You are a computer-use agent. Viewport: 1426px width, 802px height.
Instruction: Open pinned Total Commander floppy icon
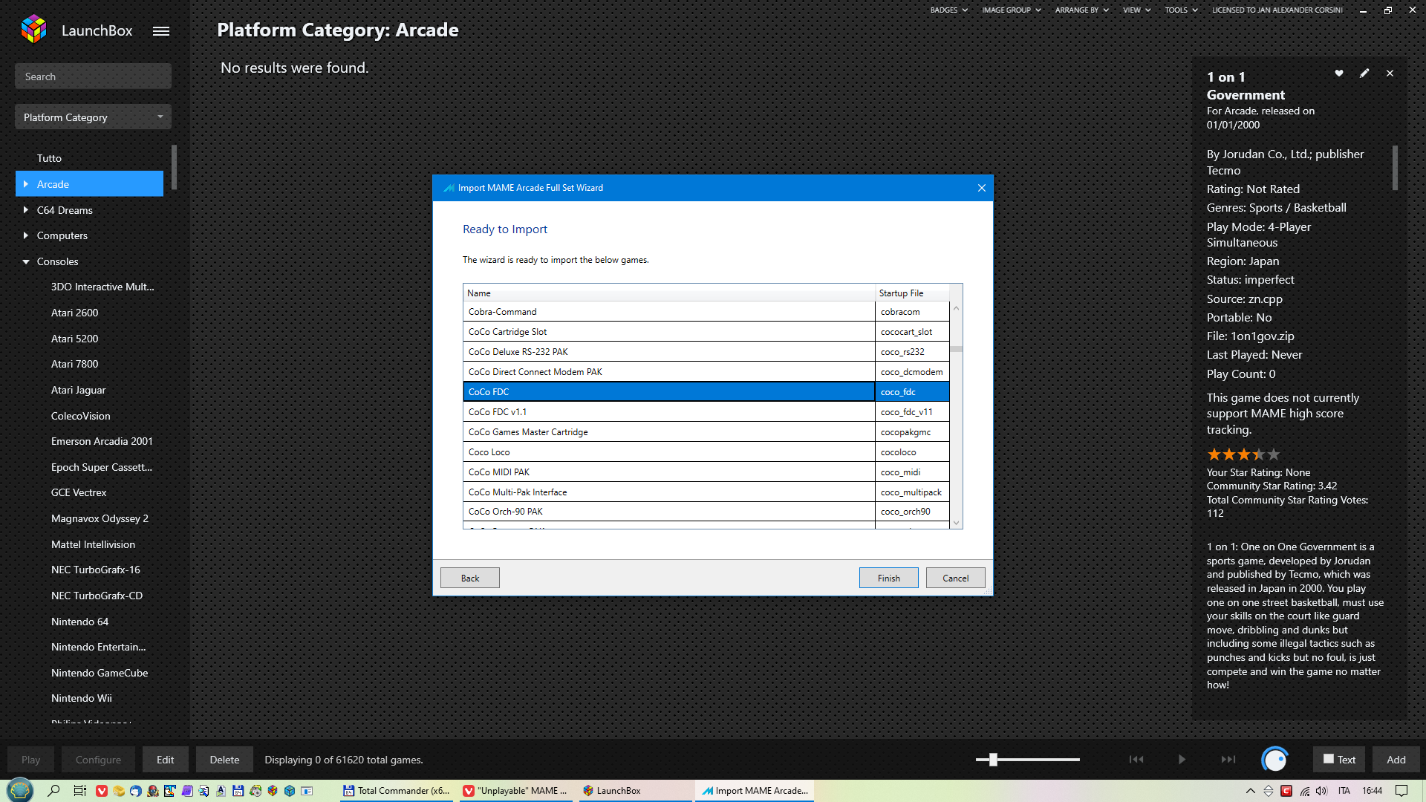[238, 791]
